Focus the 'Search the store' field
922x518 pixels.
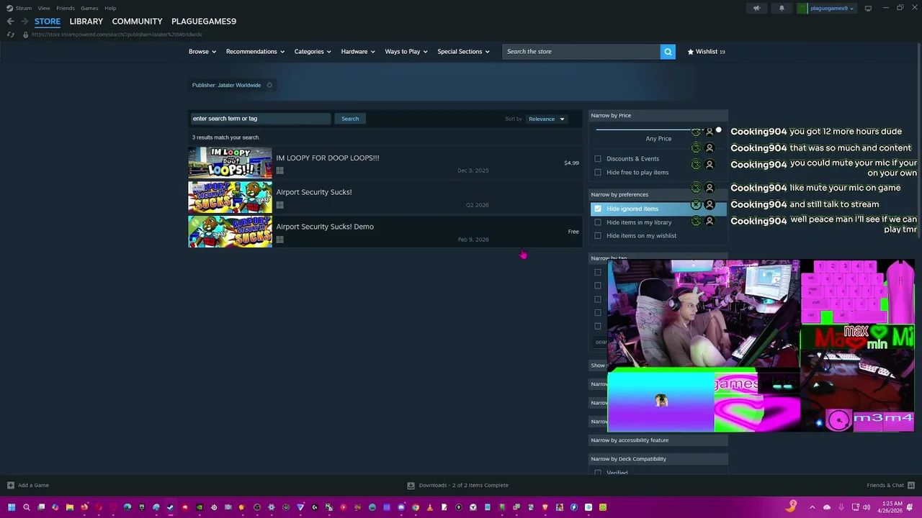click(581, 52)
